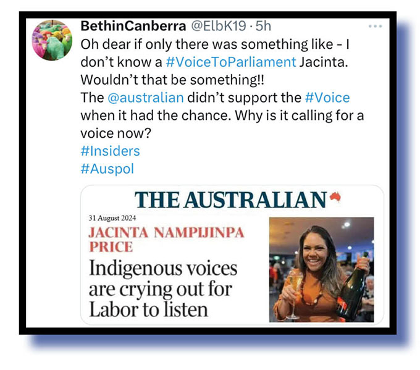Open the three-dot more options menu
This screenshot has height=370, width=420.
[375, 27]
